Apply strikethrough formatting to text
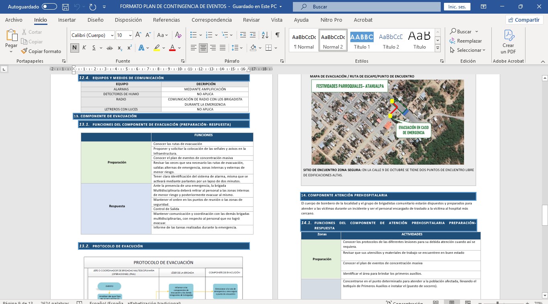The height and width of the screenshot is (304, 548). coord(109,48)
